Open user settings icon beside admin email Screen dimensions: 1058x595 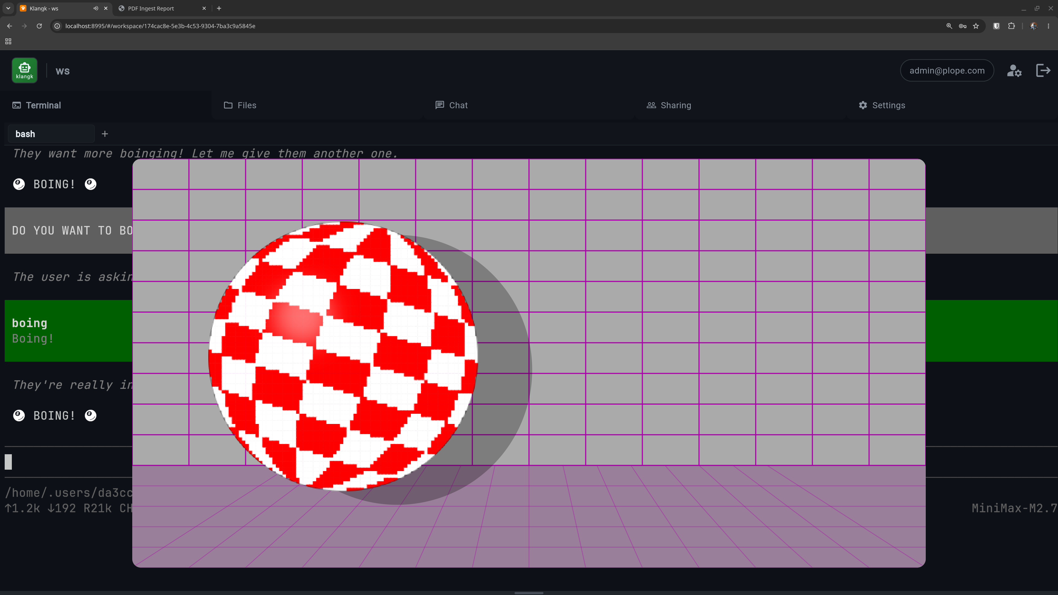tap(1014, 71)
